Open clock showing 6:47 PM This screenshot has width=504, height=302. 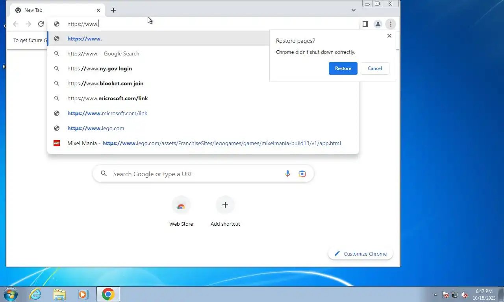click(x=484, y=295)
